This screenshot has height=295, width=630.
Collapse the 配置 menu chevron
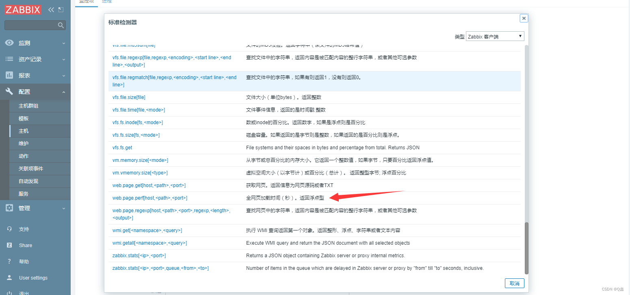click(x=64, y=92)
